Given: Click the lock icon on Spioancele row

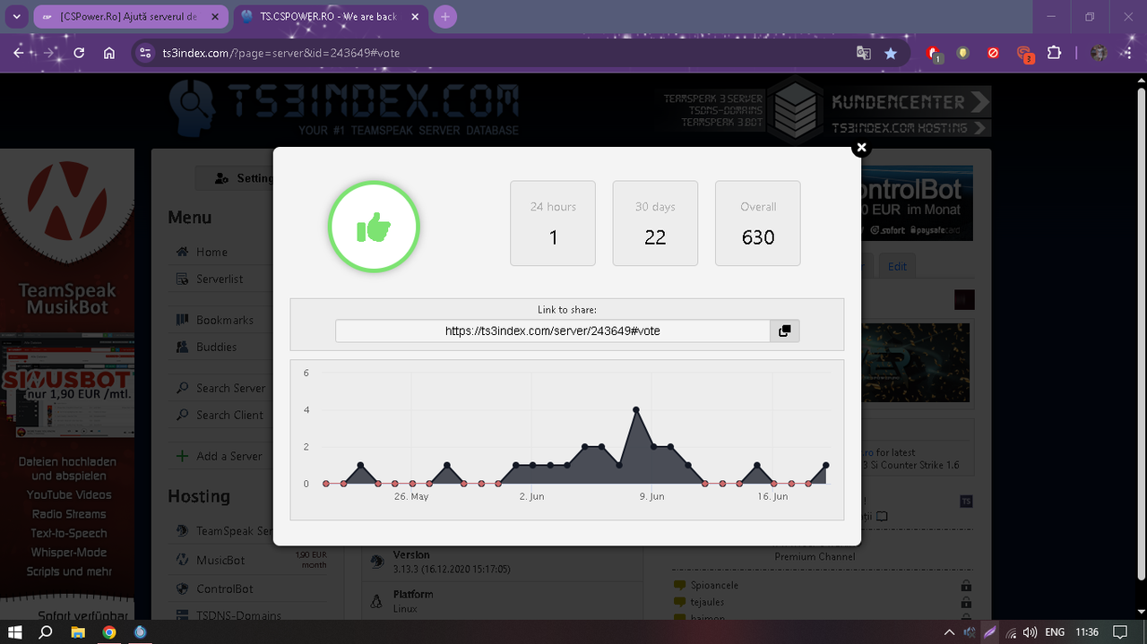Looking at the screenshot, I should point(966,585).
